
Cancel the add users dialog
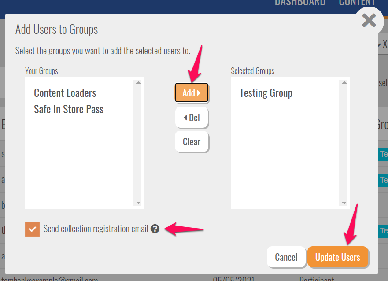(x=286, y=257)
